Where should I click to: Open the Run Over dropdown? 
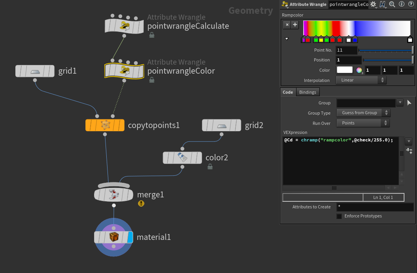363,123
